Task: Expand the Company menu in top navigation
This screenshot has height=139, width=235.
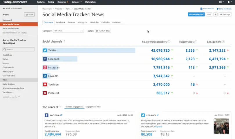Action: point(76,2)
